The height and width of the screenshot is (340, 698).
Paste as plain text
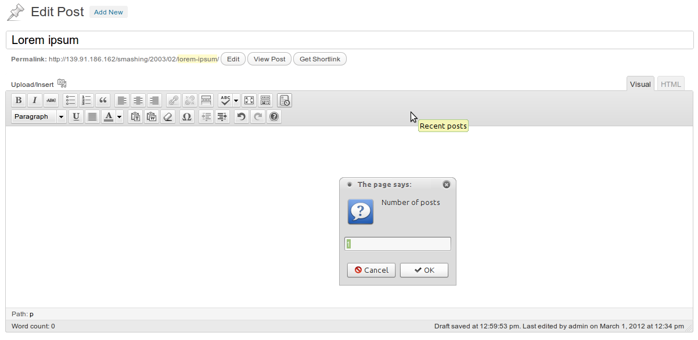[x=135, y=116]
